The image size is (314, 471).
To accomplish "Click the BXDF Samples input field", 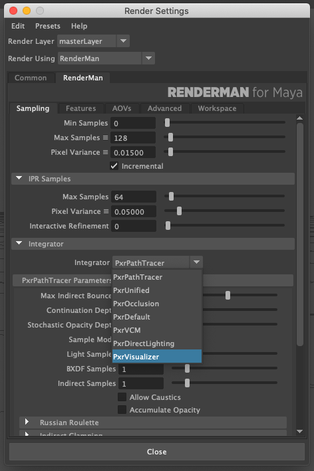I will click(x=141, y=369).
